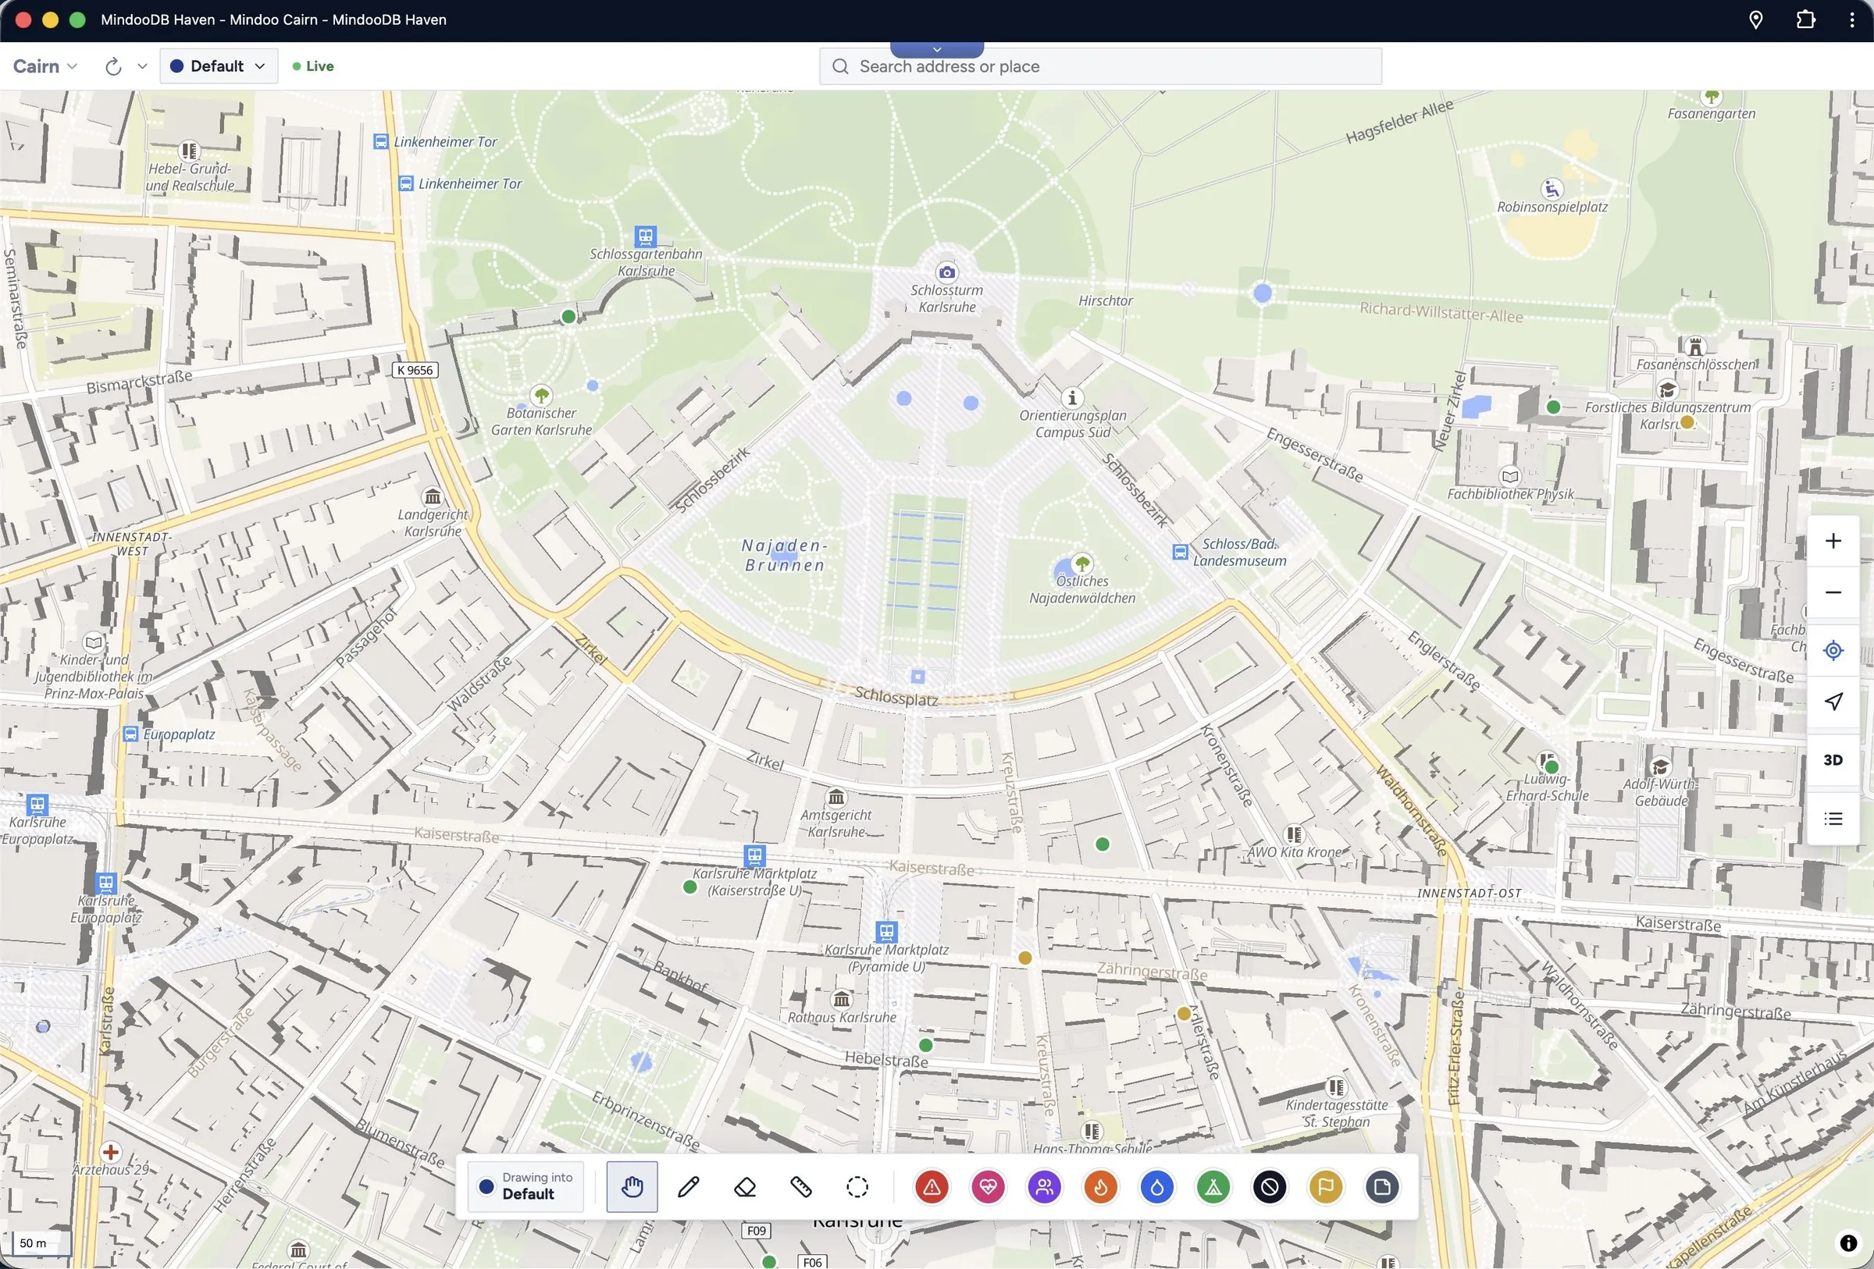Select the eraser tool
1874x1269 pixels.
point(744,1186)
